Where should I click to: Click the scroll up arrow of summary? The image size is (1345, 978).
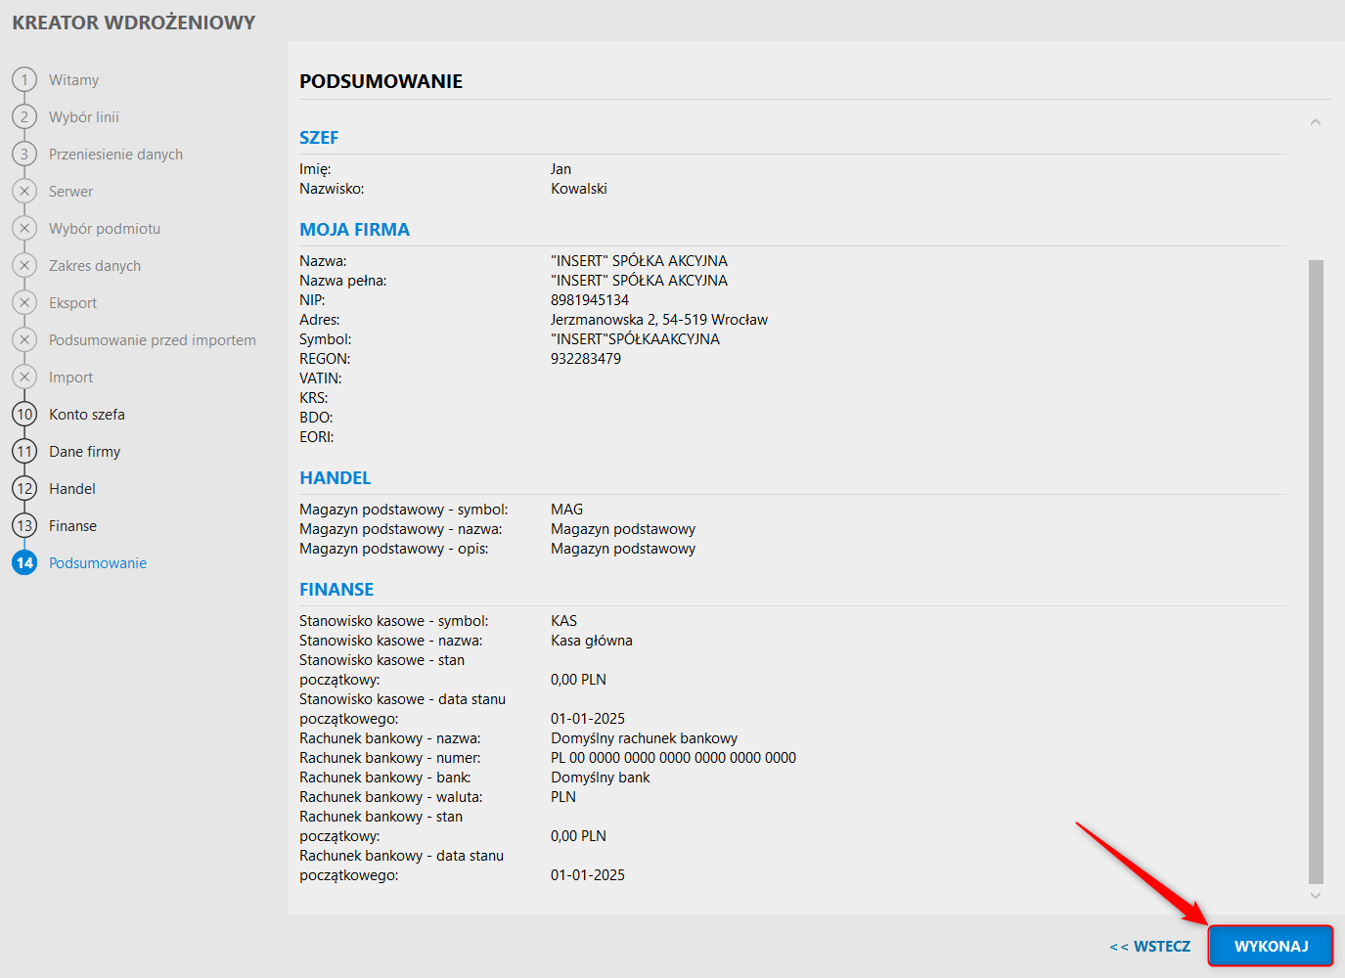pos(1316,122)
